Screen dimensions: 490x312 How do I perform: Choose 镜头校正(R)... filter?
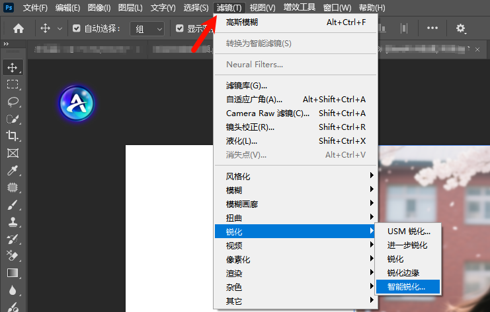point(296,127)
